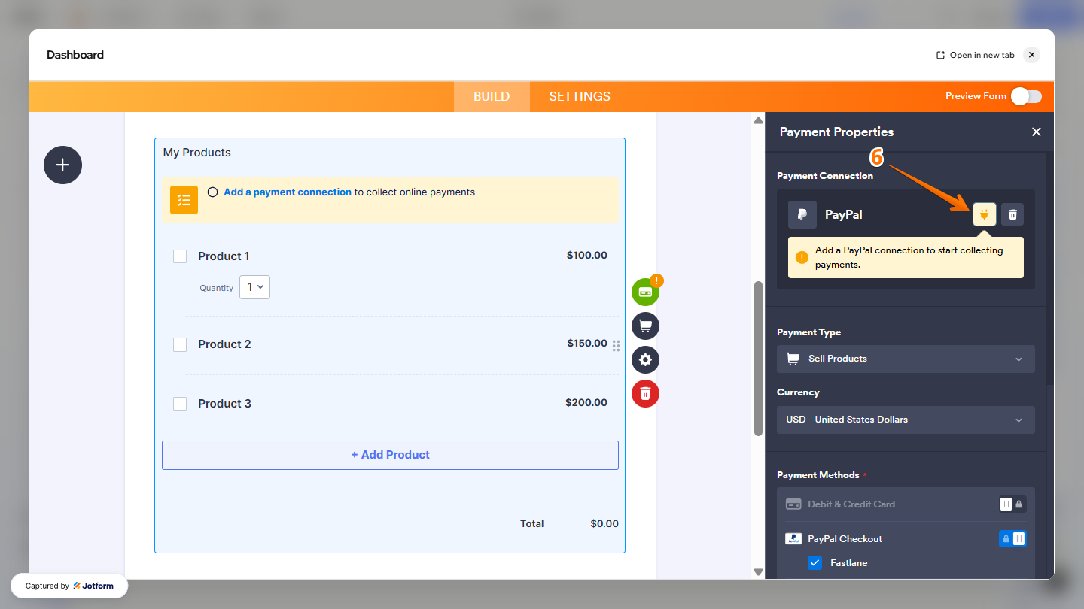
Task: Click the PayPal logo in Payment Connection
Action: pyautogui.click(x=802, y=214)
